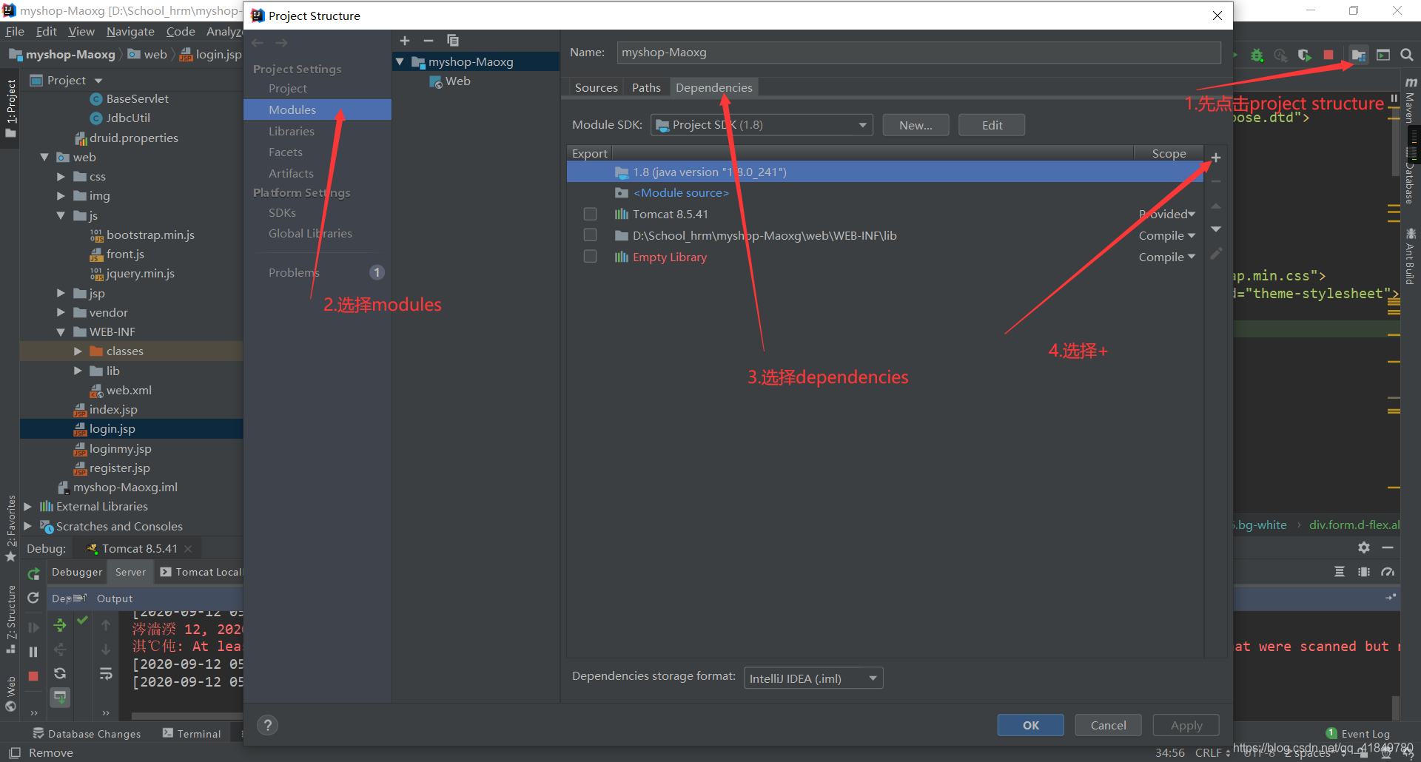Open Debug panel settings gear icon

pyautogui.click(x=1364, y=547)
